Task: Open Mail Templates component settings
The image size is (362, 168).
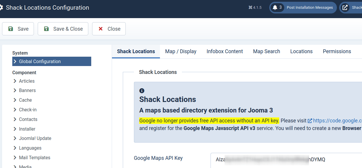Action: click(x=35, y=157)
